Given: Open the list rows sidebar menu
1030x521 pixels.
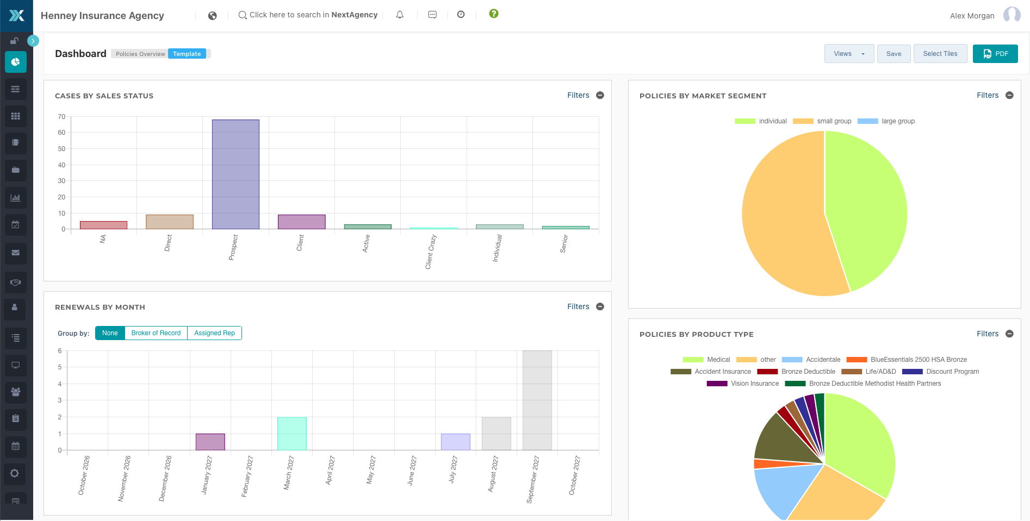Looking at the screenshot, I should (16, 89).
